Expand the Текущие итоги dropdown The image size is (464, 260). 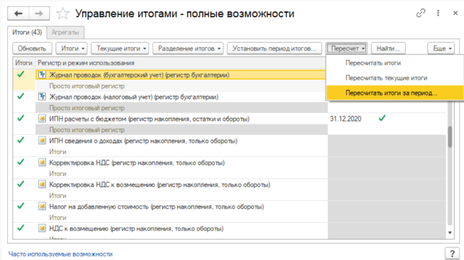122,48
